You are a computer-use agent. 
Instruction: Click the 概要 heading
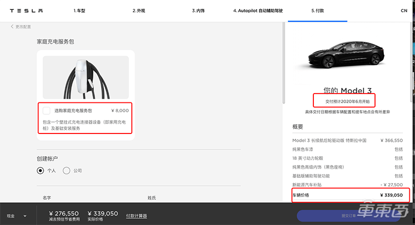(297, 127)
